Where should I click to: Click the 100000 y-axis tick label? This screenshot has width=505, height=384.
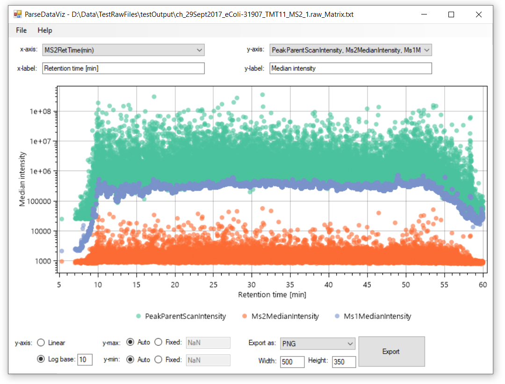pos(39,201)
